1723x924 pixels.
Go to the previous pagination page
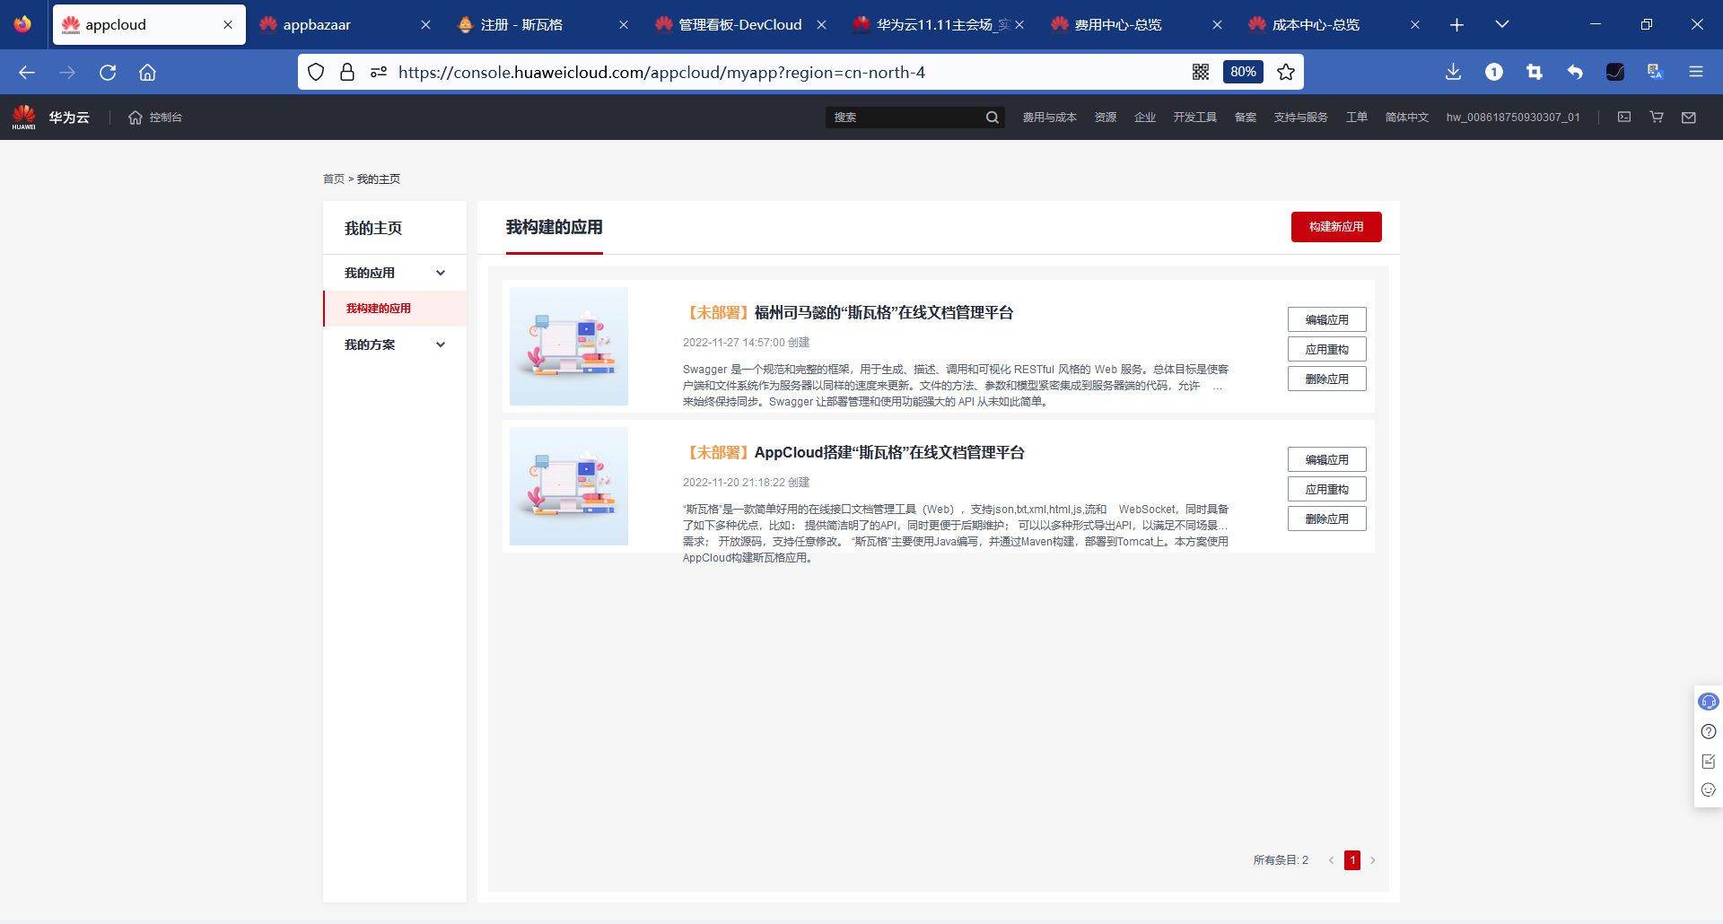click(x=1331, y=860)
